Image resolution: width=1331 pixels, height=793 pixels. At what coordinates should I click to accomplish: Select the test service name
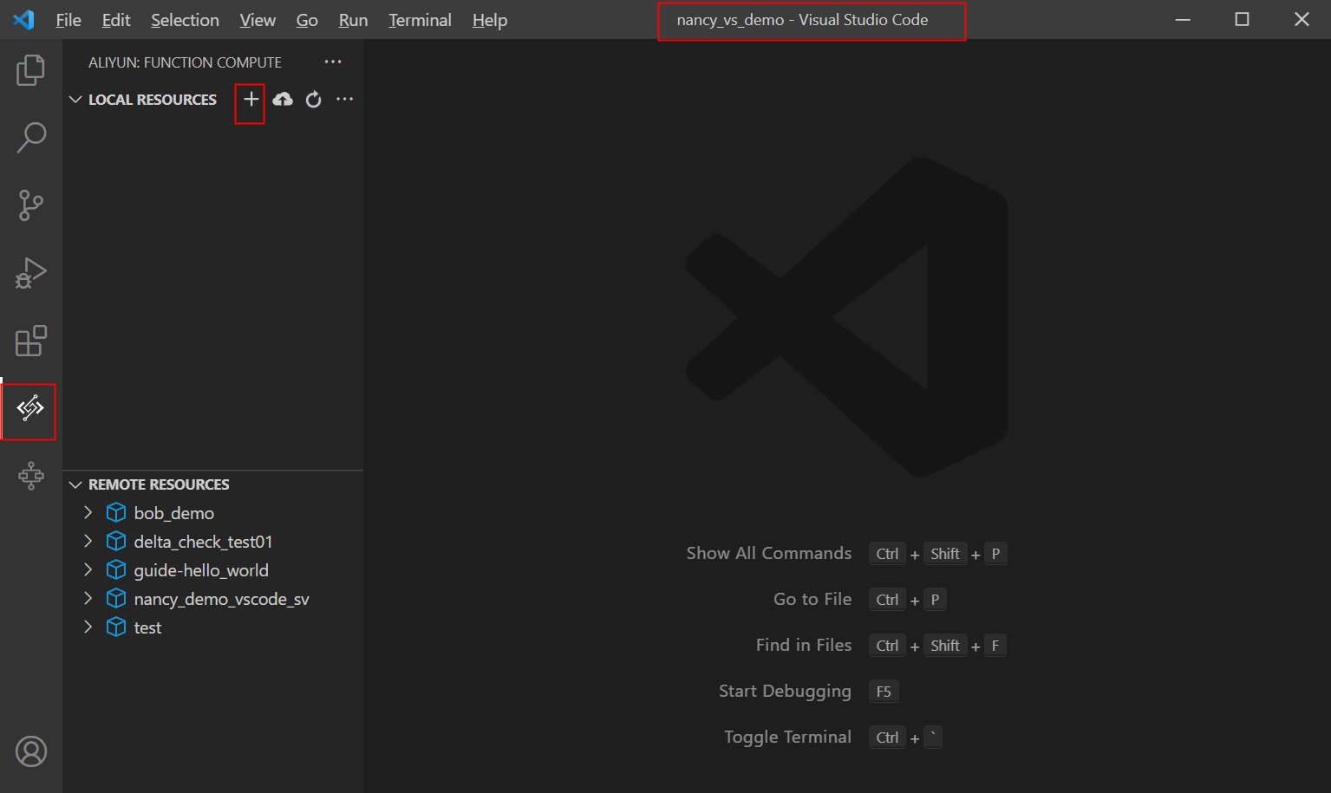point(147,627)
